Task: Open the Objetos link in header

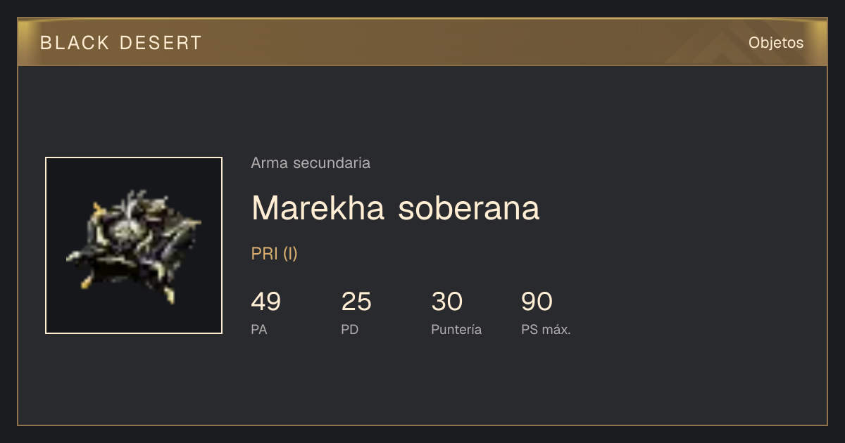Action: pos(776,42)
